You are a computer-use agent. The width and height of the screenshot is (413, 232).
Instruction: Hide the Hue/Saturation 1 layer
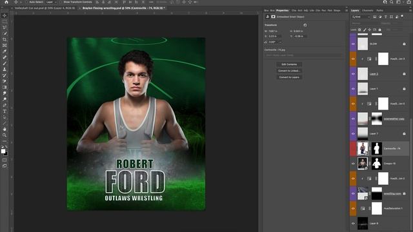tap(353, 208)
